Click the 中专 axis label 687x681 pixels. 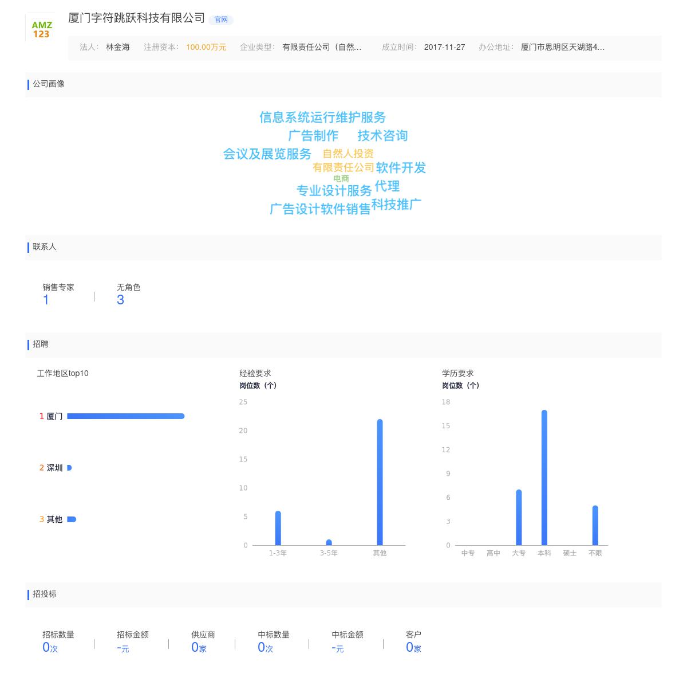pos(468,553)
